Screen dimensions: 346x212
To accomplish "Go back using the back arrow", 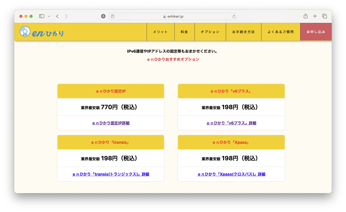I will pos(58,16).
